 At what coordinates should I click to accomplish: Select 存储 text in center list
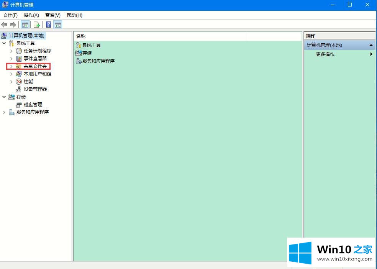[87, 53]
